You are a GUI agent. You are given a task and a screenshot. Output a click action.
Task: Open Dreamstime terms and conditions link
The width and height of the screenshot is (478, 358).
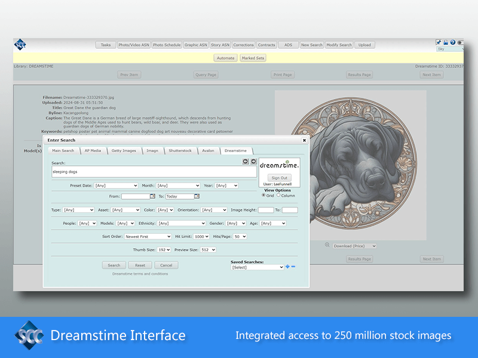click(140, 274)
